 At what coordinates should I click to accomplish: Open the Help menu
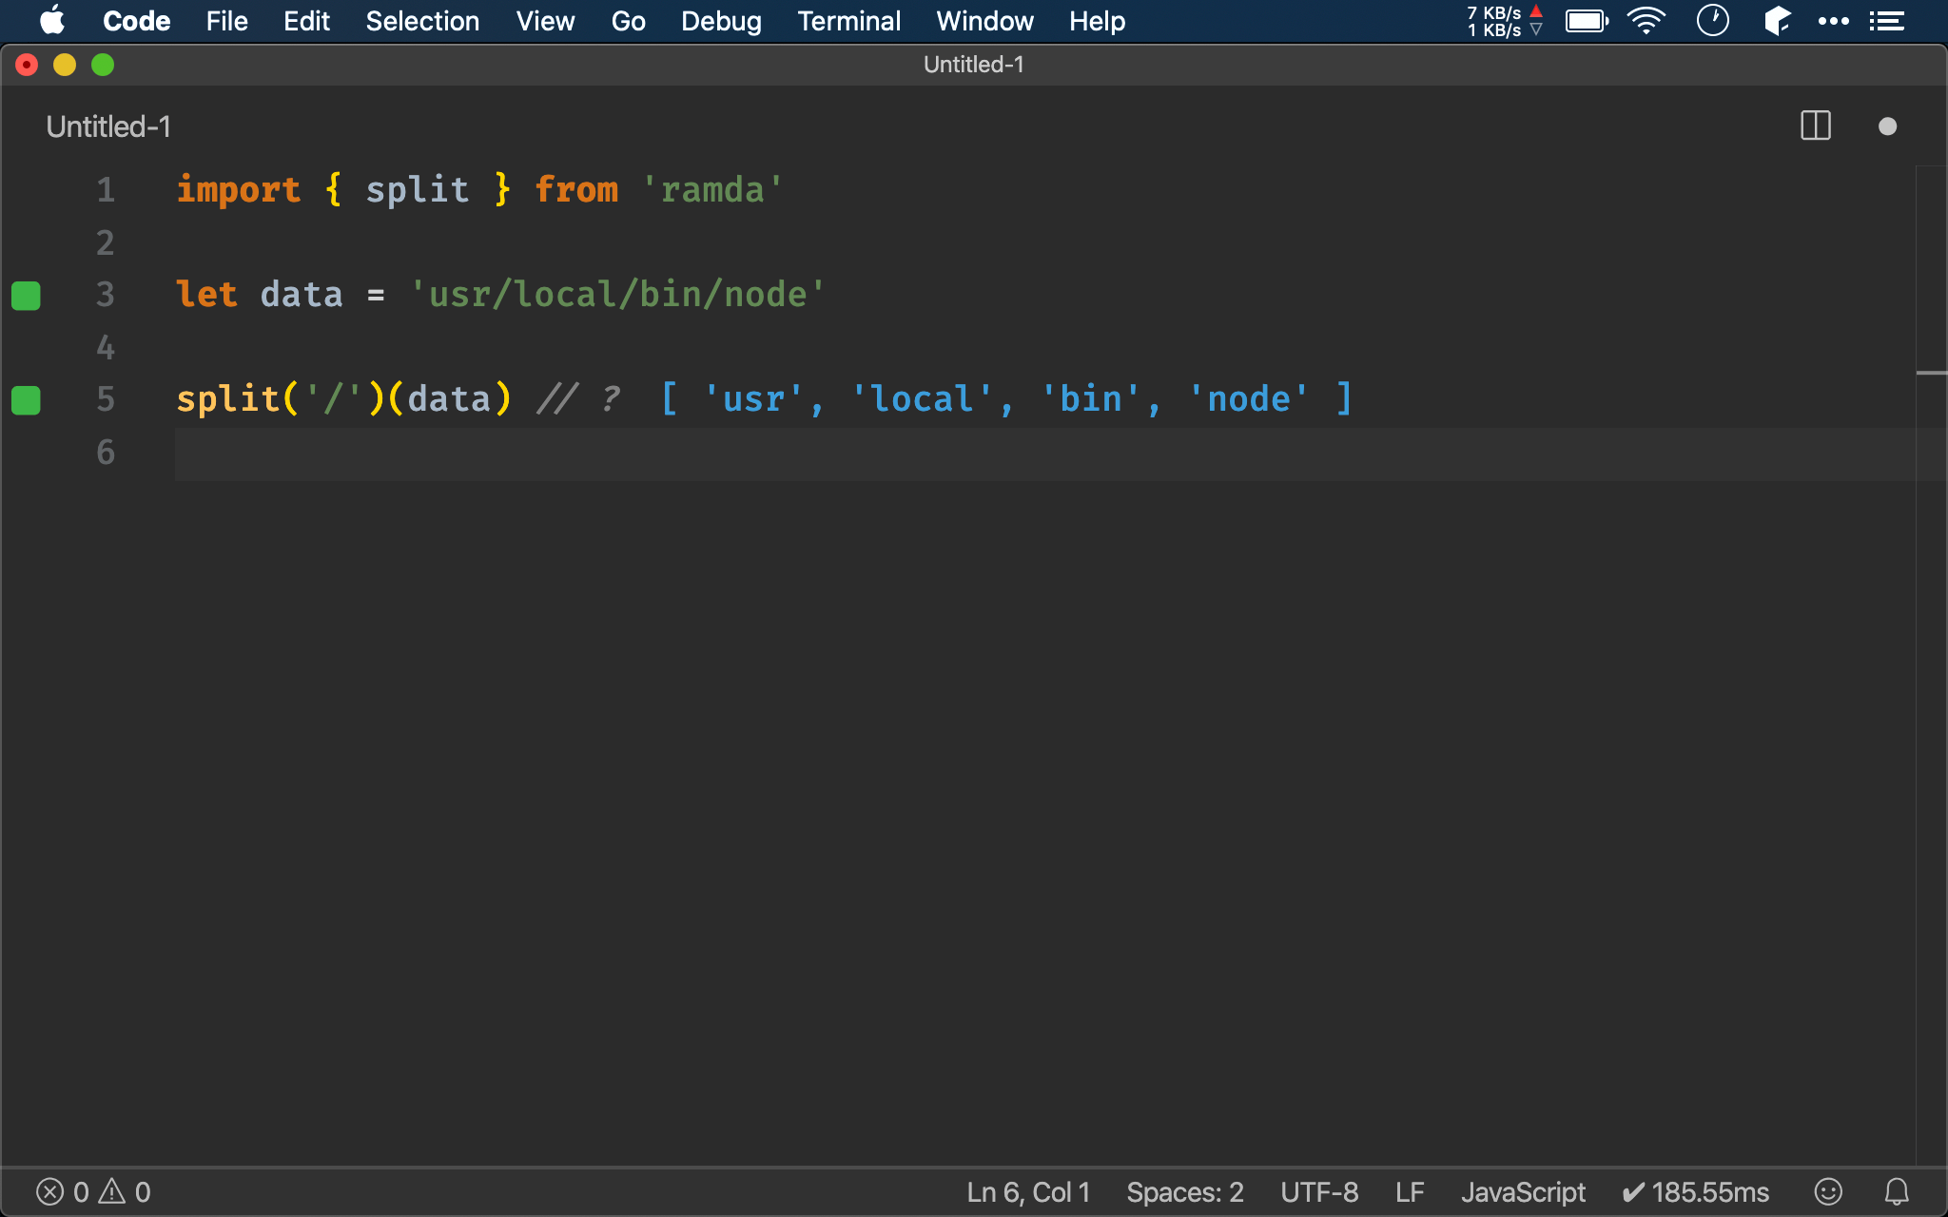1097,21
